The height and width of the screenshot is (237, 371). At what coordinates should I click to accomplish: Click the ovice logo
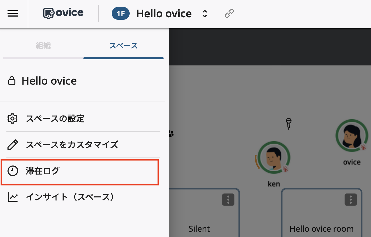click(x=63, y=13)
